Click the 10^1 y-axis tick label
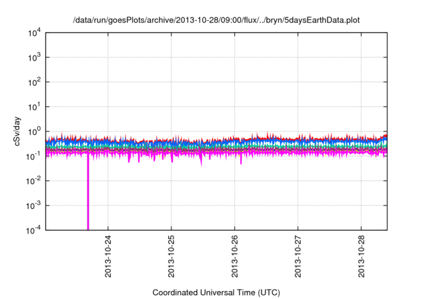The image size is (427, 299). click(x=35, y=107)
